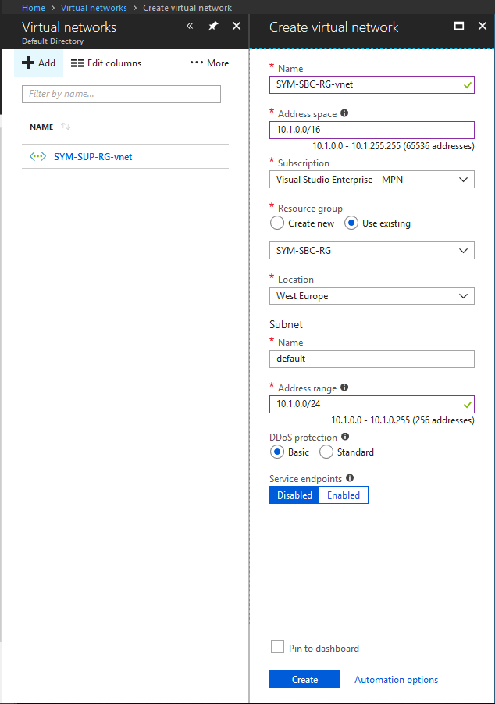Image resolution: width=495 pixels, height=704 pixels.
Task: Click the Subnet section heading
Action: pos(286,324)
